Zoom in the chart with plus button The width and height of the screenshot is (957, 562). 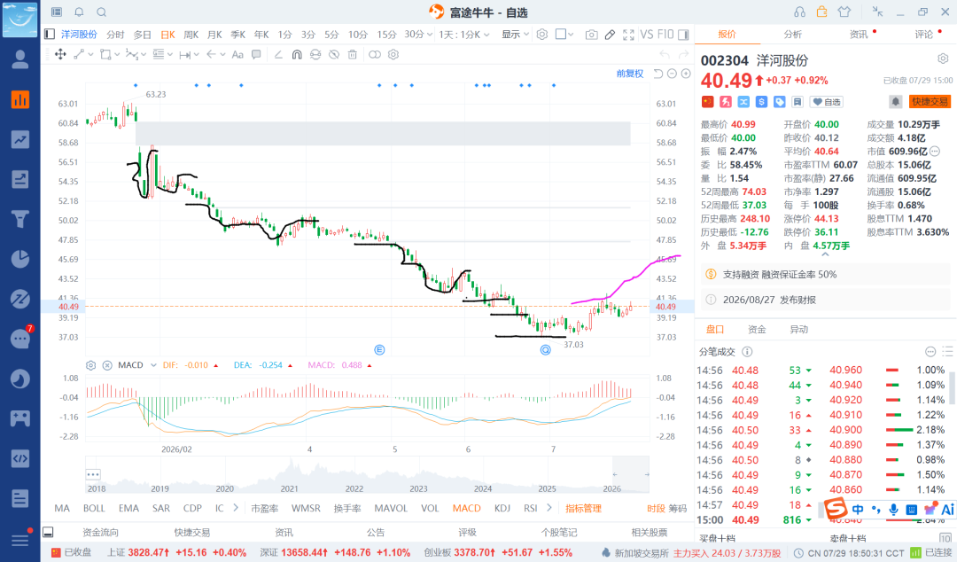(686, 74)
